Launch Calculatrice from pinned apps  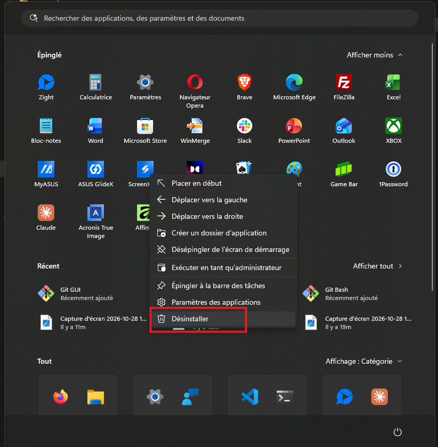pyautogui.click(x=96, y=87)
